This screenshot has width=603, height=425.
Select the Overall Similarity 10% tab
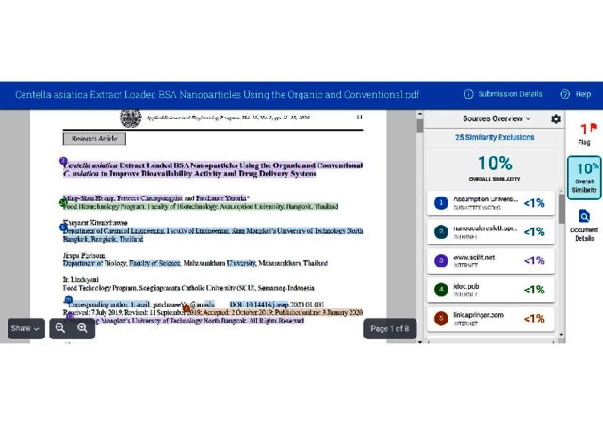(584, 178)
